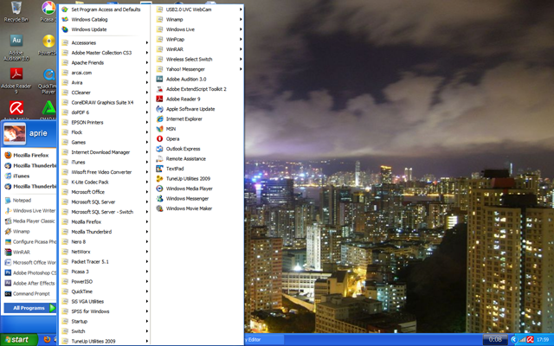Expand the Accessories folder
The width and height of the screenshot is (554, 346).
point(105,42)
